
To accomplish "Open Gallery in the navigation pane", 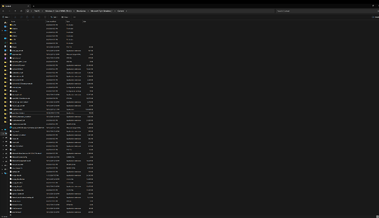I will [5, 26].
